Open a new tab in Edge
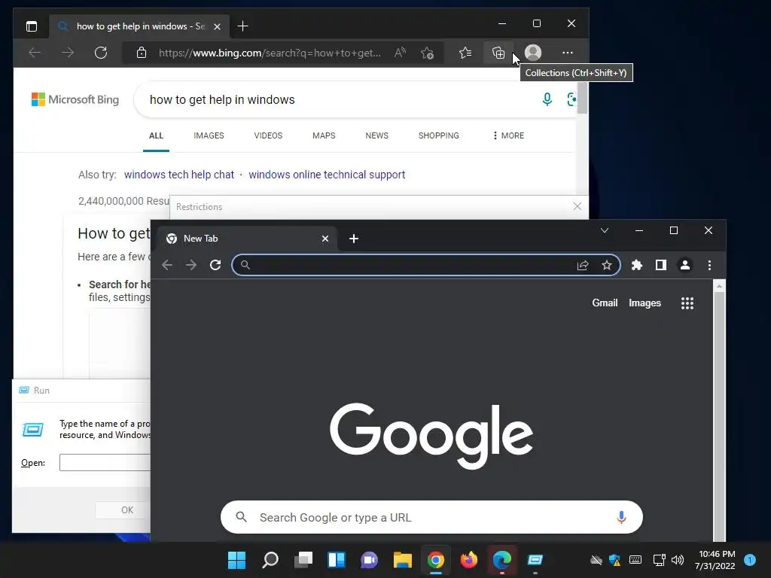This screenshot has height=578, width=771. click(242, 26)
